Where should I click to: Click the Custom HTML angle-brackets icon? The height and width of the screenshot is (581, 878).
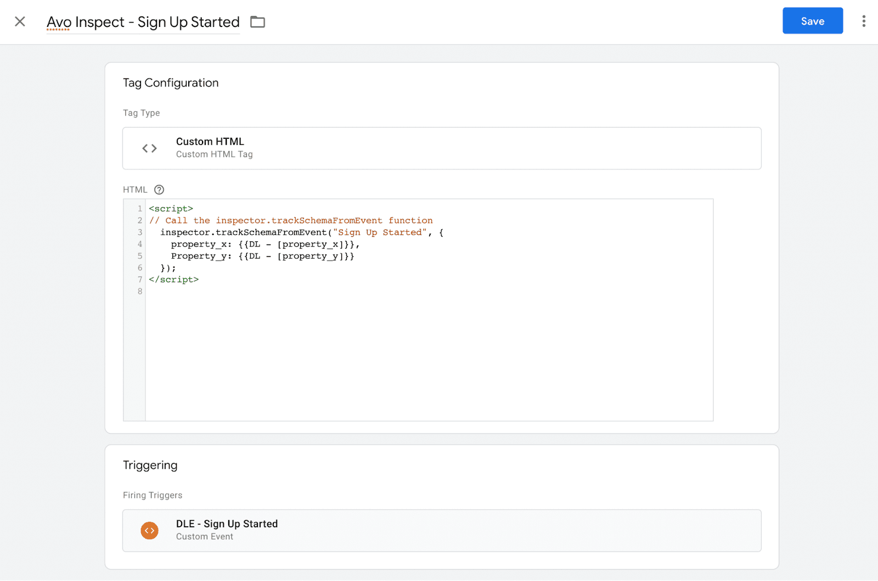pos(148,148)
